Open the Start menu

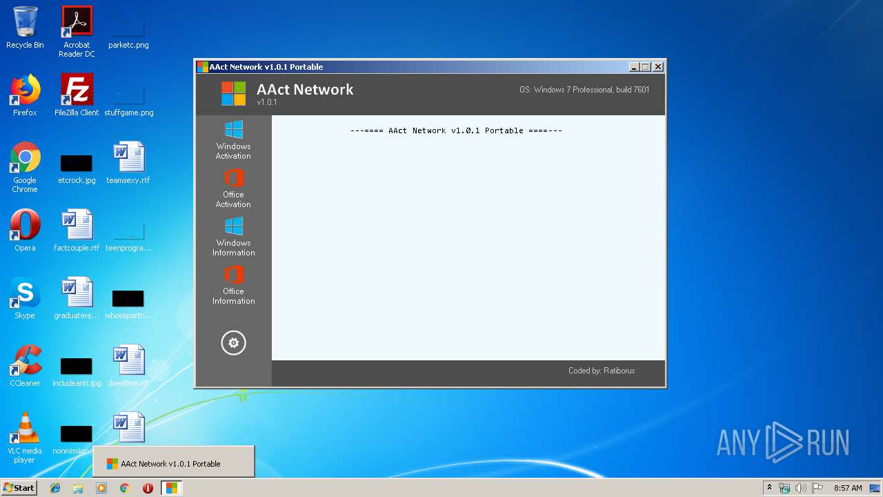[19, 488]
